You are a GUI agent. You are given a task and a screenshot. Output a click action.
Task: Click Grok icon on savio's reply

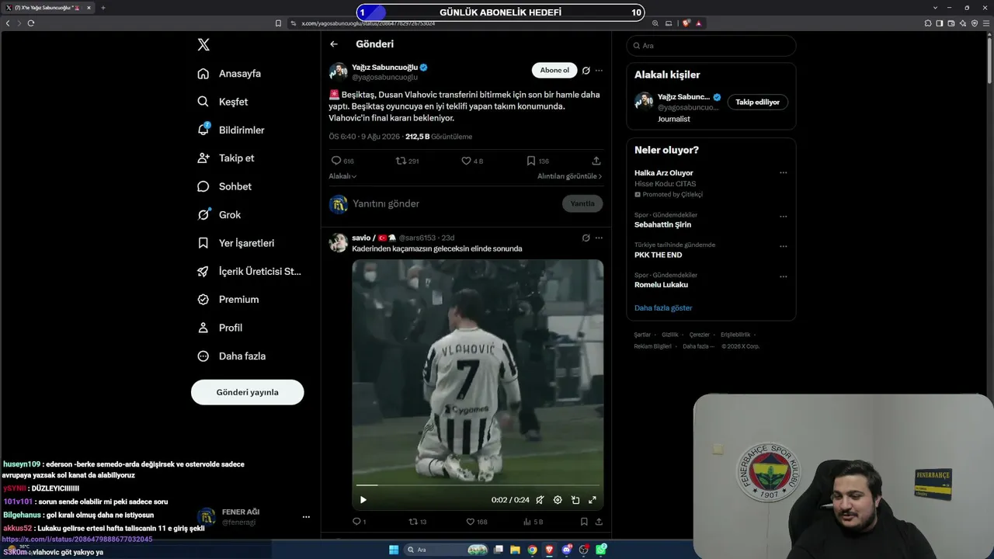(586, 238)
